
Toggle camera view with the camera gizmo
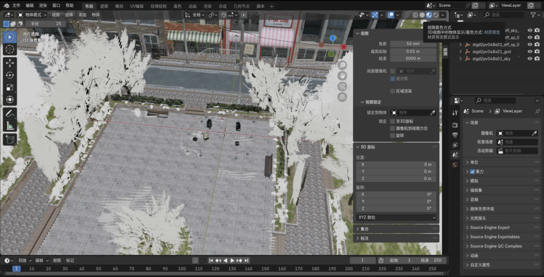343,86
